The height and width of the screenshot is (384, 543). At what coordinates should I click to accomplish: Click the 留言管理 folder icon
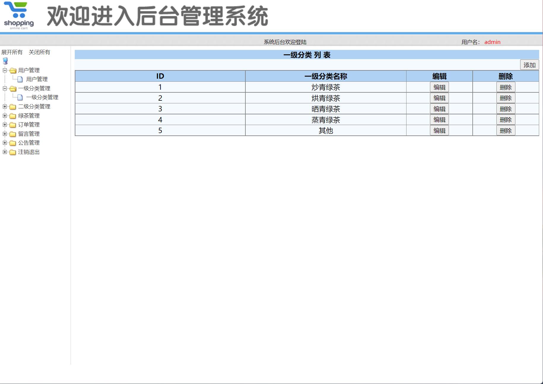coord(12,134)
